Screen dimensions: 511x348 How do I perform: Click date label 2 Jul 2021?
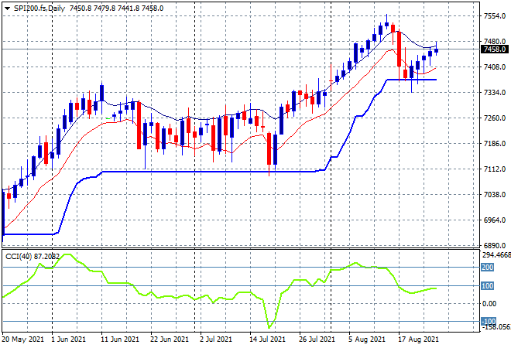point(216,339)
